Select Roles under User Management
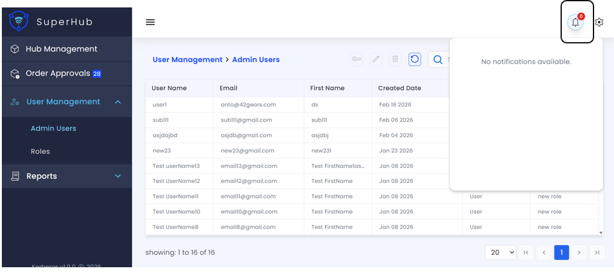Viewport: 614px width, 279px height. tap(40, 151)
